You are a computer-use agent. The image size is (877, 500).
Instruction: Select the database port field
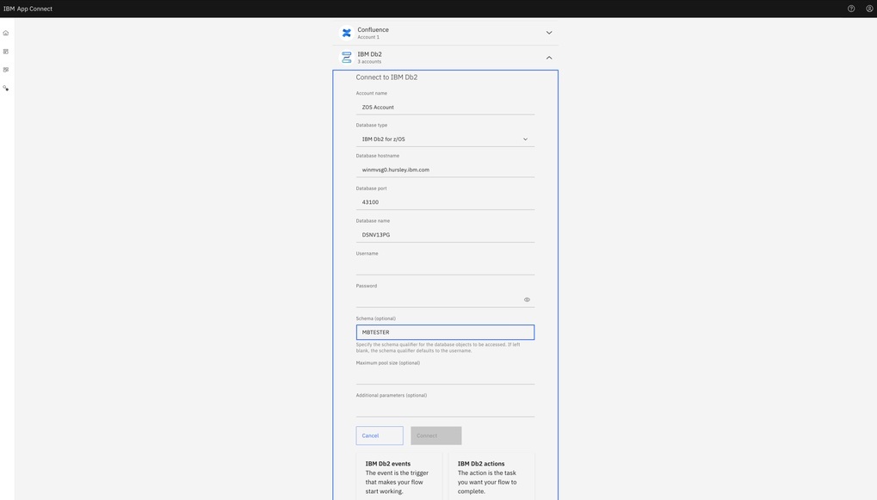(x=445, y=200)
